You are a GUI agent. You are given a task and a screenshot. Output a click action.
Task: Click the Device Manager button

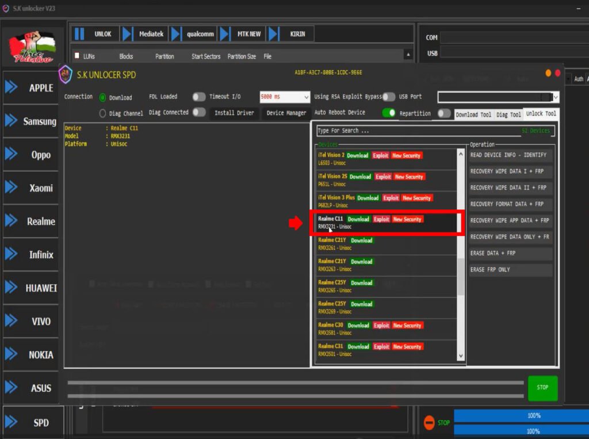tap(286, 113)
